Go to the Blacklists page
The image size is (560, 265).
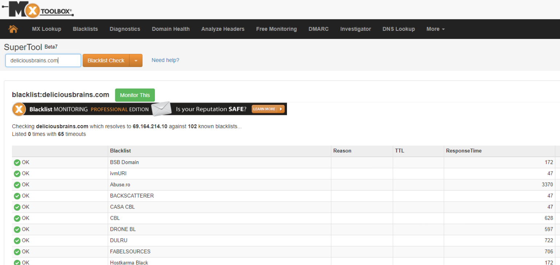85,29
